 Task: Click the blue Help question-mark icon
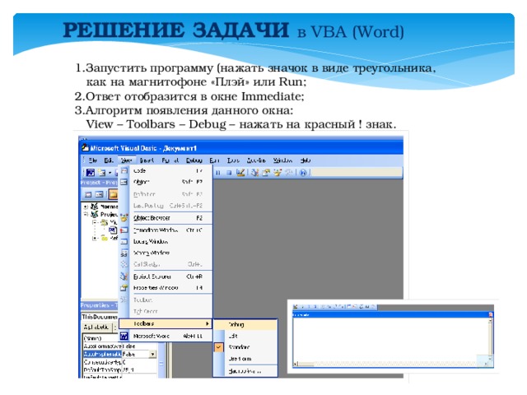tap(303, 173)
